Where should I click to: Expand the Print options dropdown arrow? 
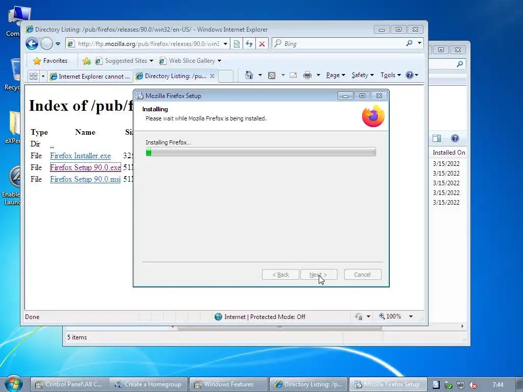pos(318,75)
